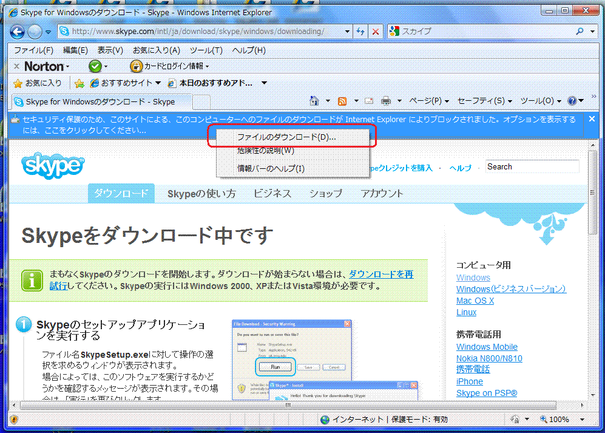Open the Skype on PSP® link
This screenshot has height=433, width=605.
click(487, 393)
